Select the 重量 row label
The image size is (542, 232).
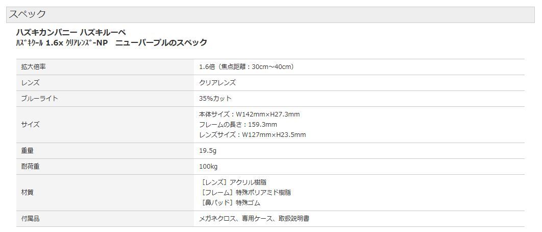[27, 151]
